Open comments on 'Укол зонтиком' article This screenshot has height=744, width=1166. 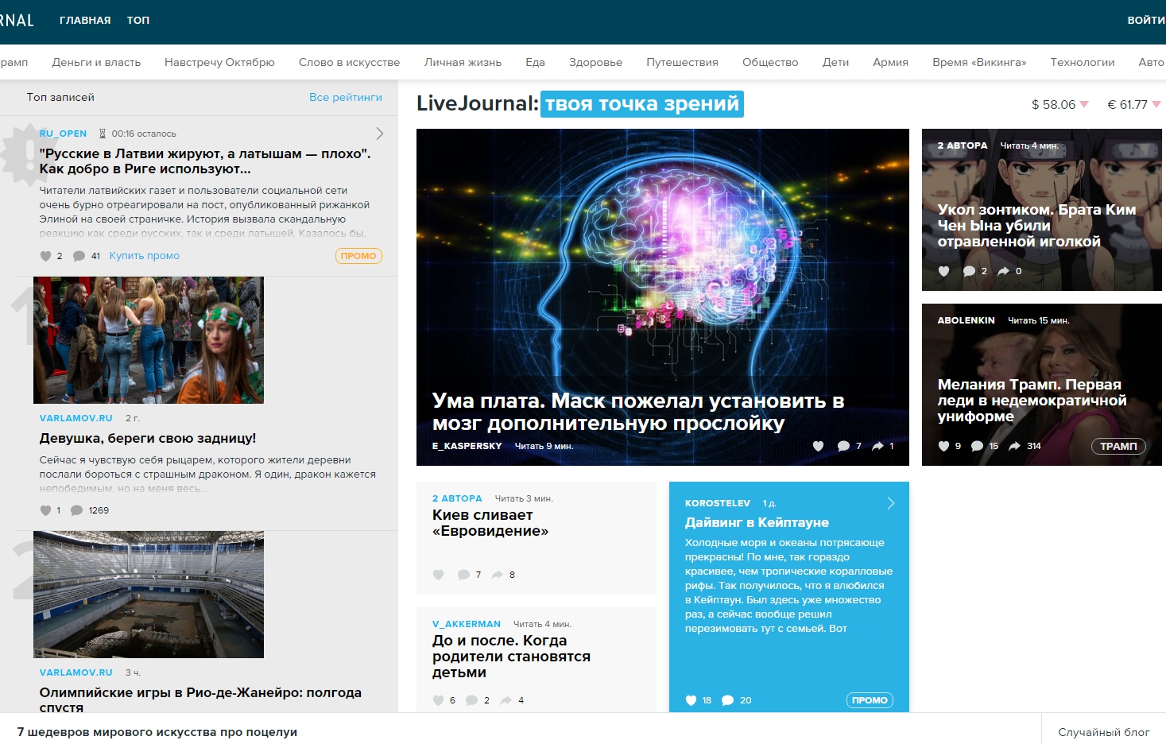coord(969,271)
